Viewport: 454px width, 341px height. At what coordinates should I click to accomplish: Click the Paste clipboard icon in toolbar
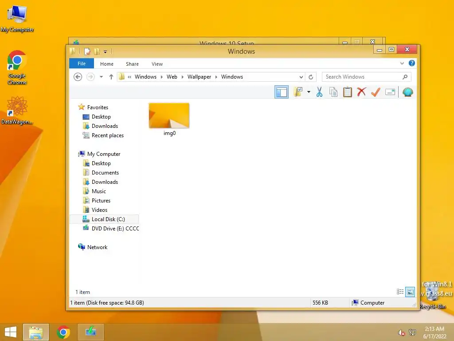(x=348, y=92)
